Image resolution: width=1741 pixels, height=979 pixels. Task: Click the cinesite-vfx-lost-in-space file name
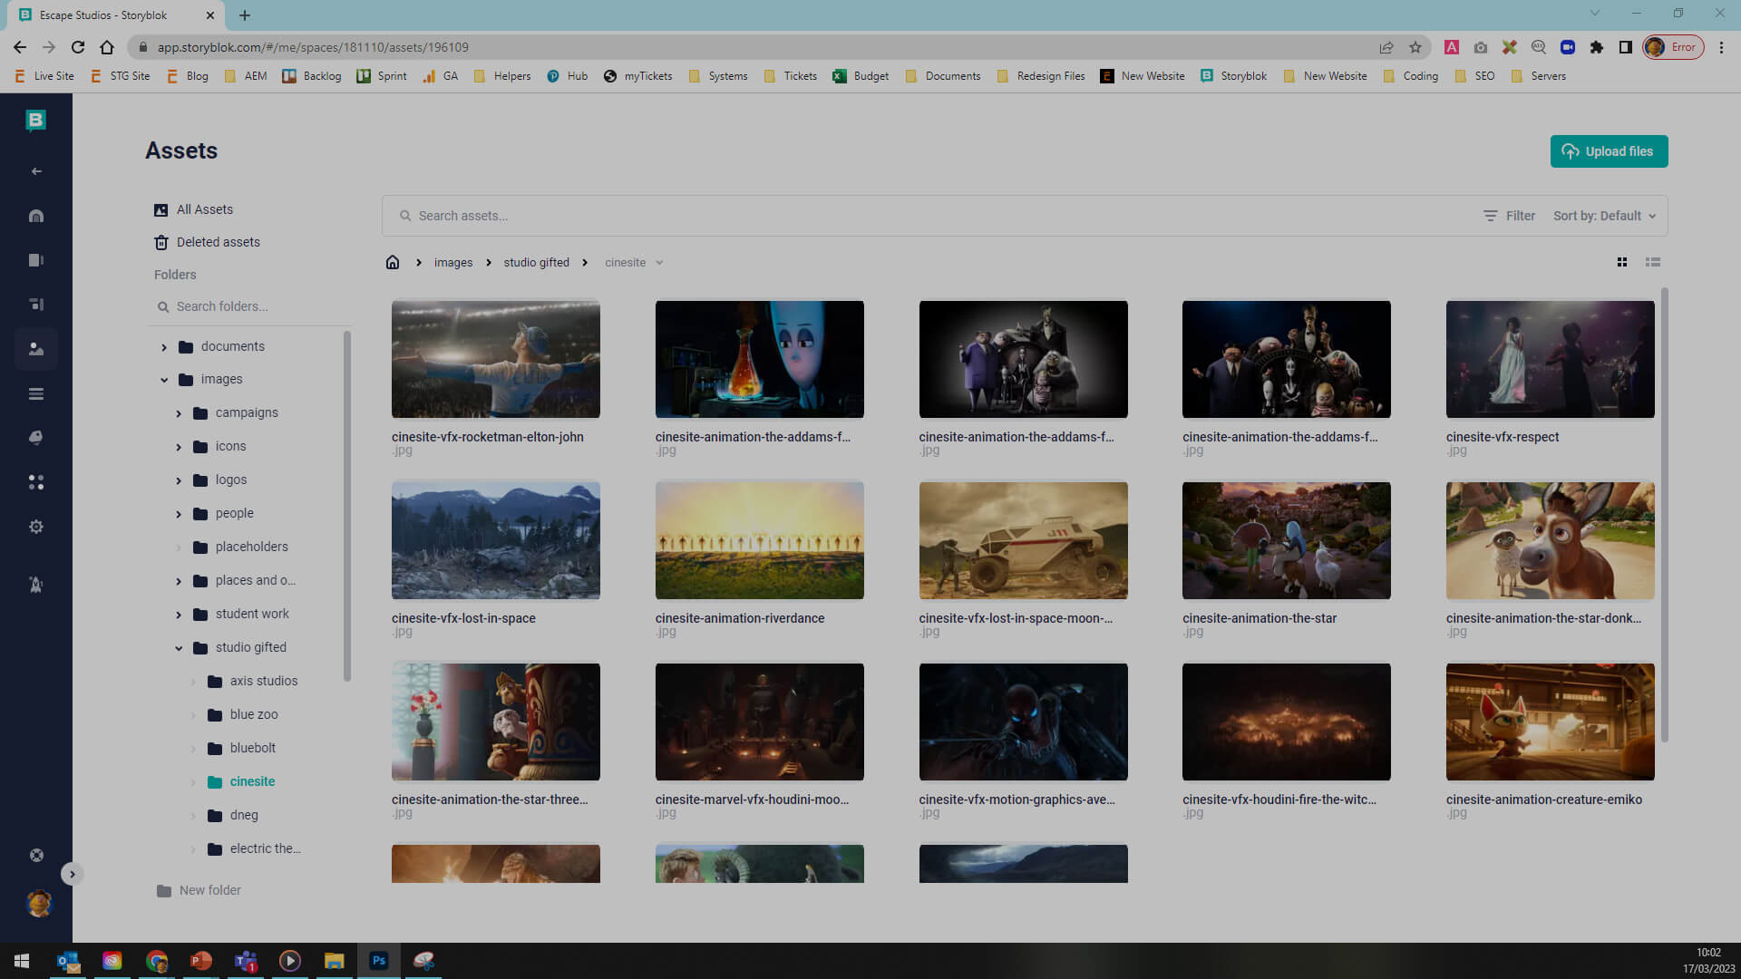(x=463, y=618)
